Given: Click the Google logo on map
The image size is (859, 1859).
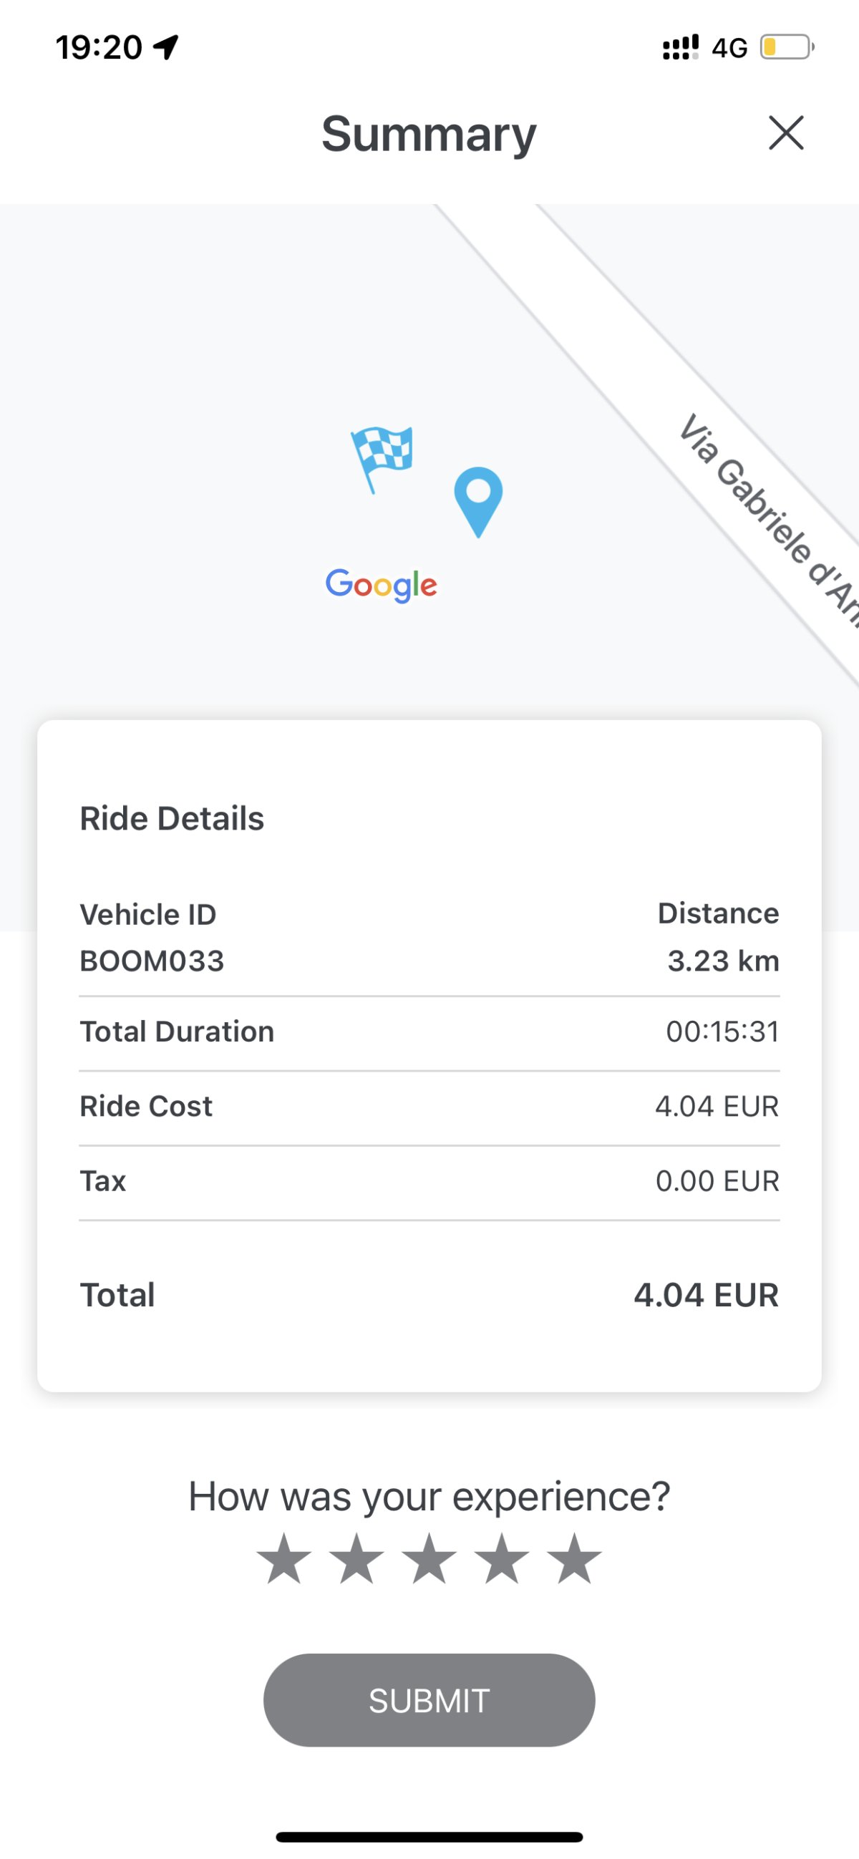Looking at the screenshot, I should pos(381,585).
